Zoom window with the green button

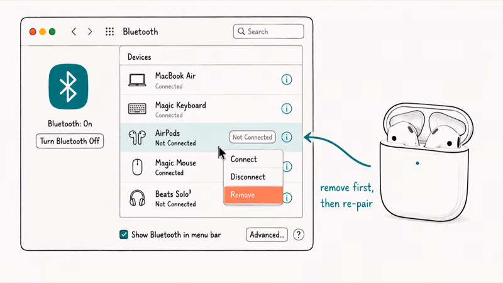[x=52, y=32]
